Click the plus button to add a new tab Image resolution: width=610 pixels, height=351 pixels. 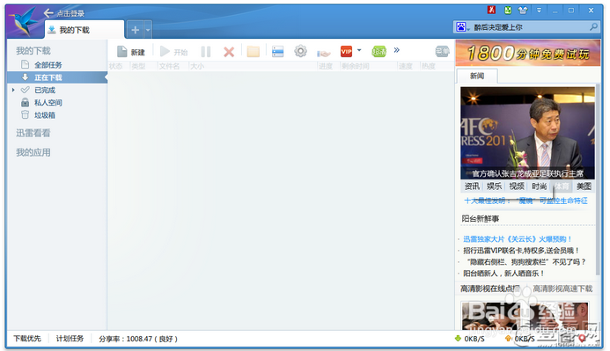[135, 30]
